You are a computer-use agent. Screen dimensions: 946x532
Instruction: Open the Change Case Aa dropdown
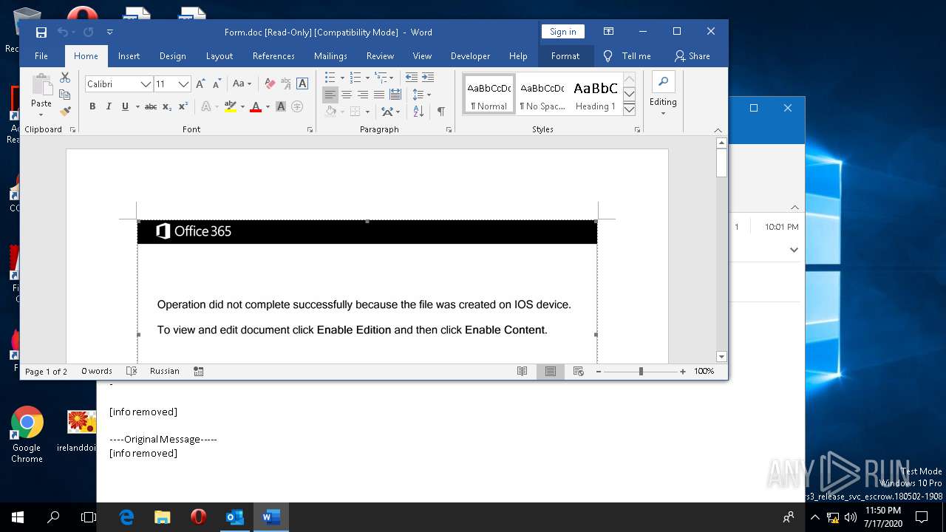pos(242,84)
